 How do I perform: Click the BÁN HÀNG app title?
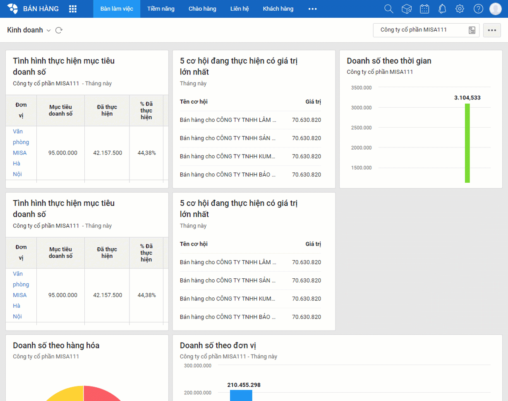pos(41,9)
